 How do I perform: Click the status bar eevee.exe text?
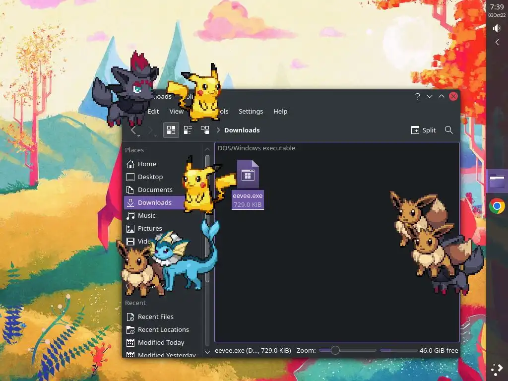253,351
